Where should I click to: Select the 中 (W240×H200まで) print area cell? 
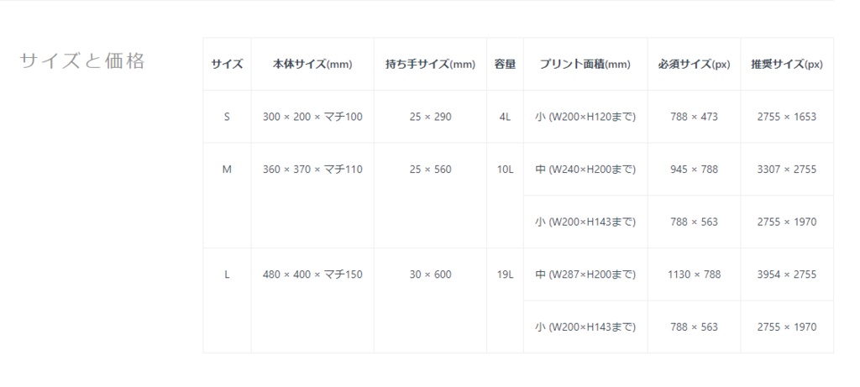coord(585,170)
